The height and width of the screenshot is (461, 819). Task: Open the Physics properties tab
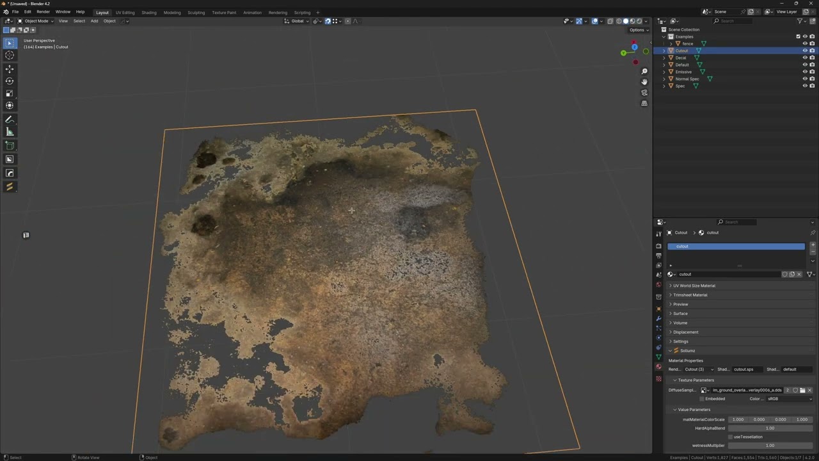pos(658,337)
